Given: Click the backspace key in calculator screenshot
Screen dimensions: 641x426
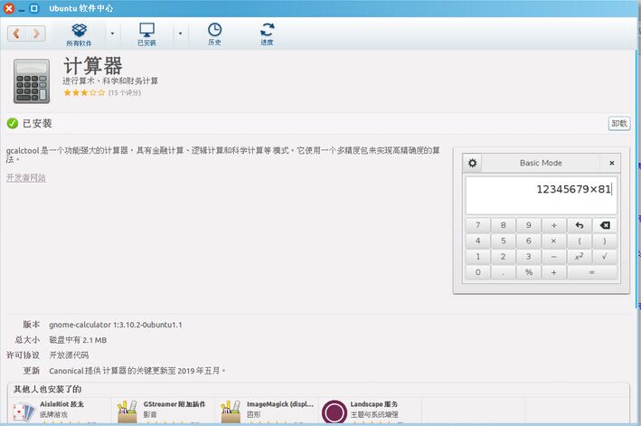Looking at the screenshot, I should pyautogui.click(x=605, y=225).
